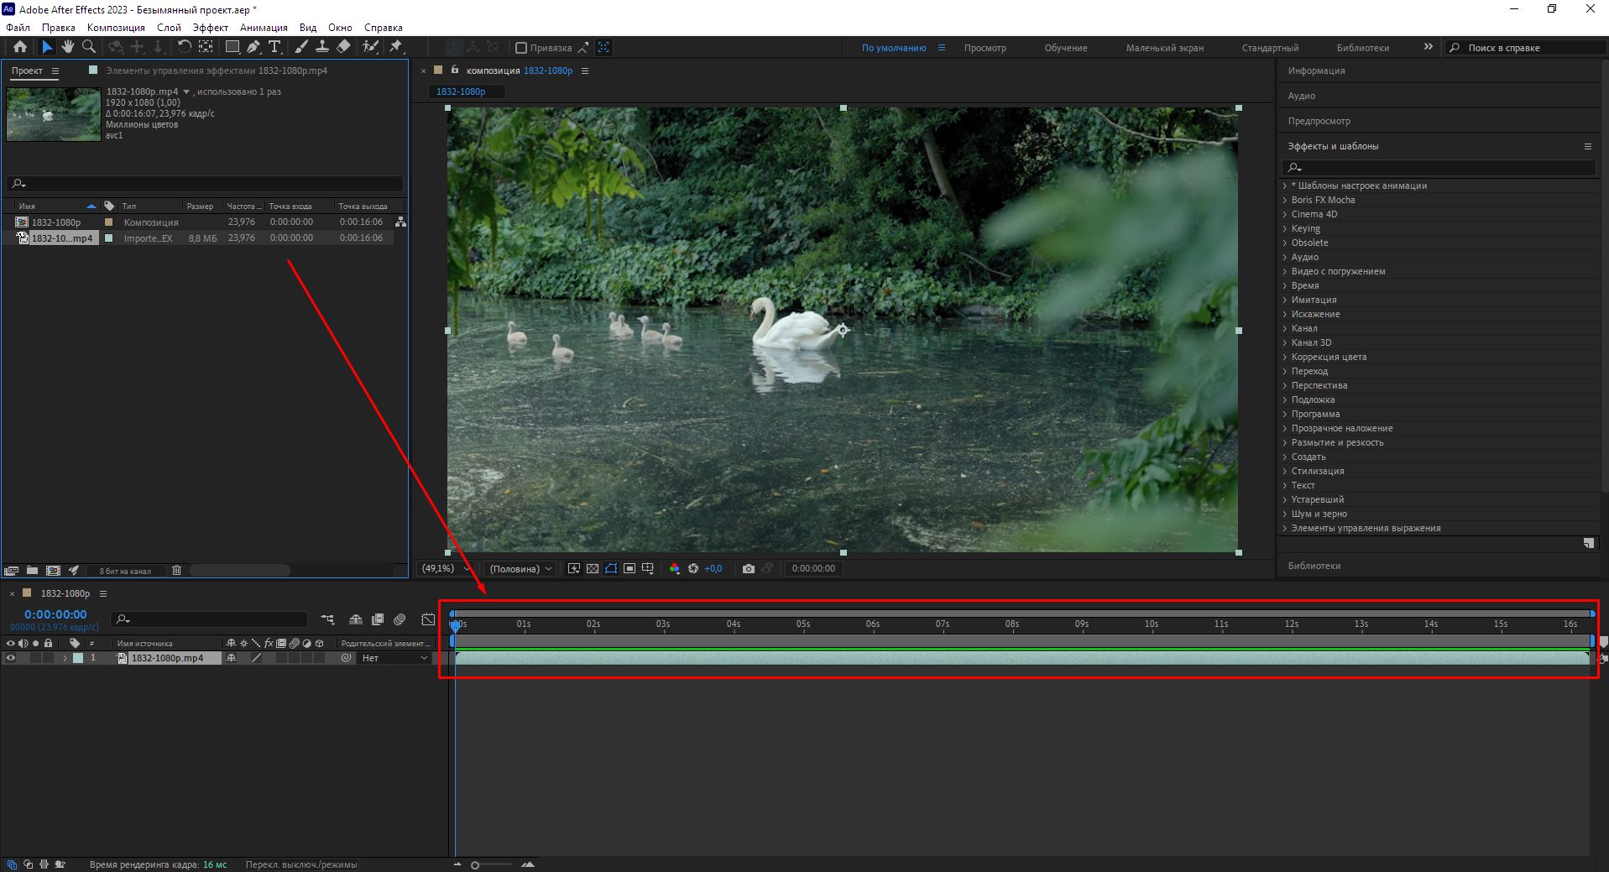This screenshot has width=1609, height=872.
Task: Click the reset exposure aperture icon
Action: point(693,568)
